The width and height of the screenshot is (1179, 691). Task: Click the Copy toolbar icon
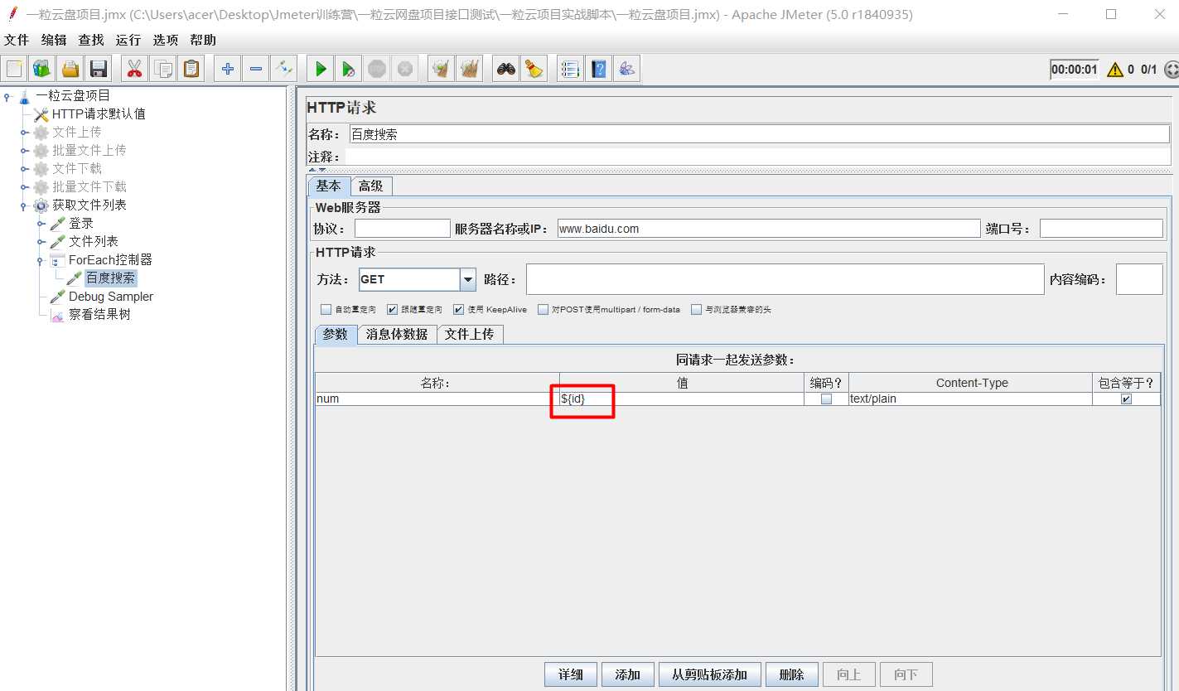(163, 69)
